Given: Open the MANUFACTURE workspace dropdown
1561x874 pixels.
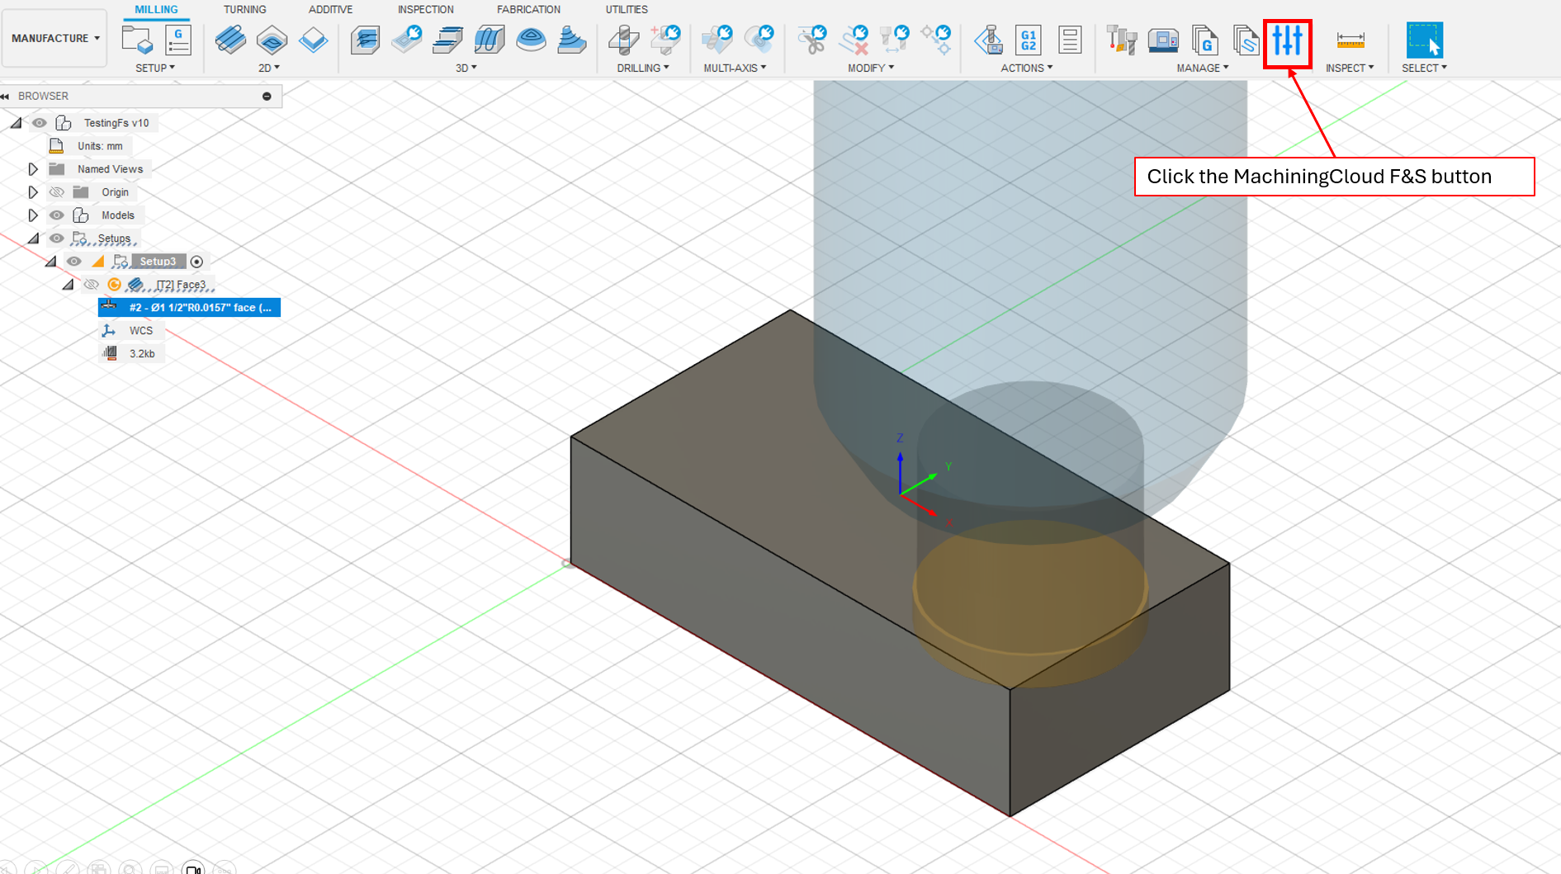Looking at the screenshot, I should [x=55, y=38].
